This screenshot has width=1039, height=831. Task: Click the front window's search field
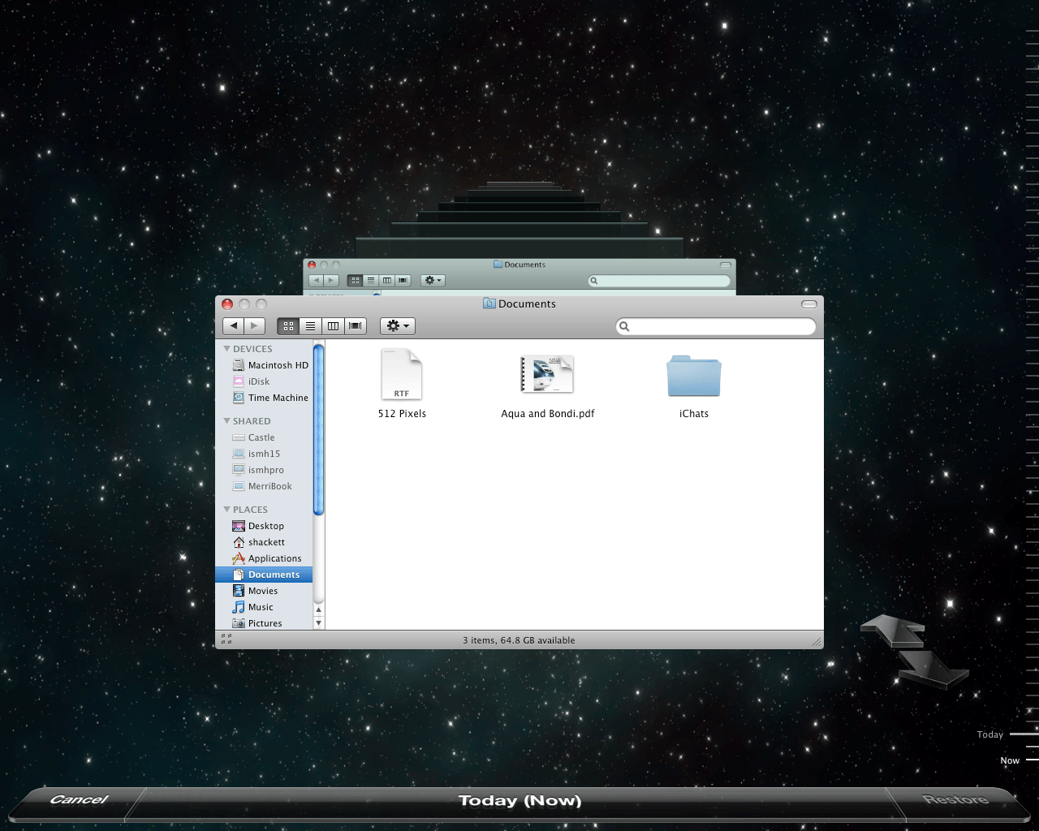point(716,326)
